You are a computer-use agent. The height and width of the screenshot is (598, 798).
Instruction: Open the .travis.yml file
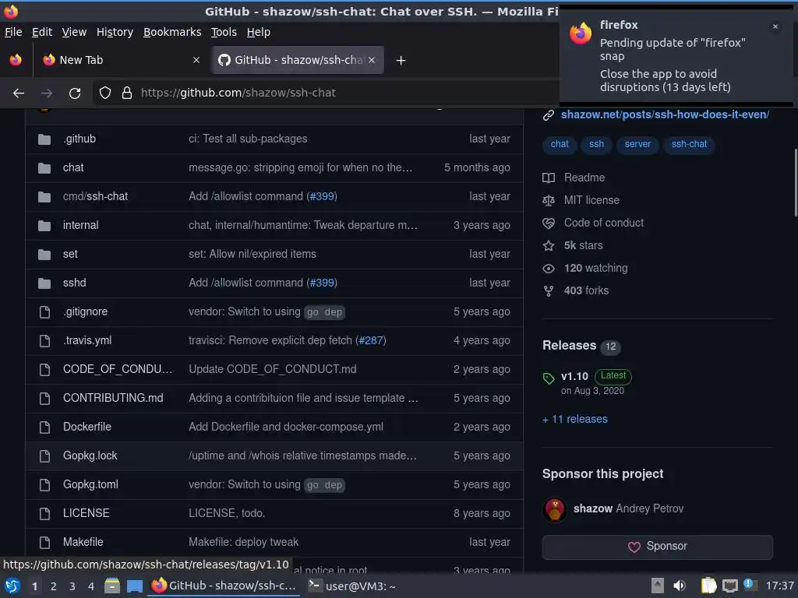87,341
